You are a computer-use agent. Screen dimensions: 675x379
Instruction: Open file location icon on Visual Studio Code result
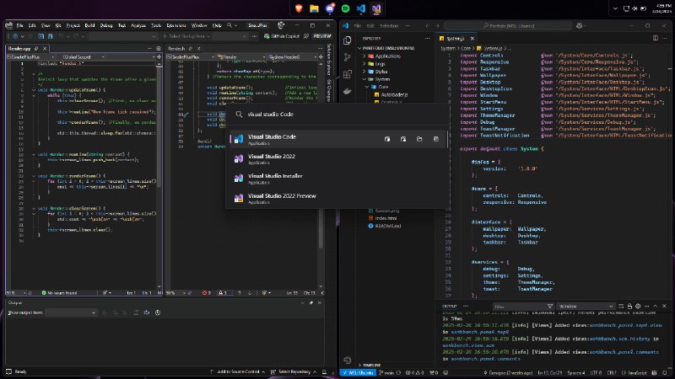[419, 139]
